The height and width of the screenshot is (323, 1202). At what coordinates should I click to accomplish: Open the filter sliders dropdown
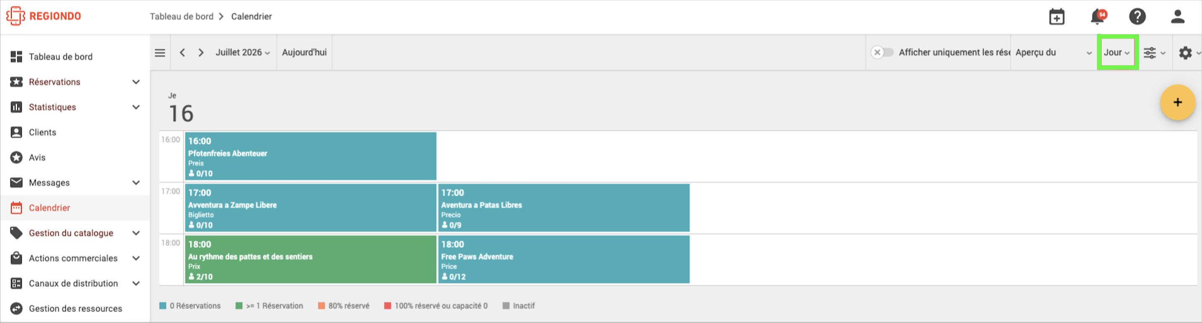pos(1154,53)
